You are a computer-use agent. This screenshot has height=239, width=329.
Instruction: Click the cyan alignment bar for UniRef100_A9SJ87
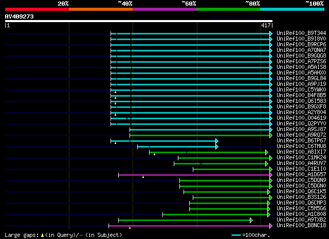coord(200,130)
